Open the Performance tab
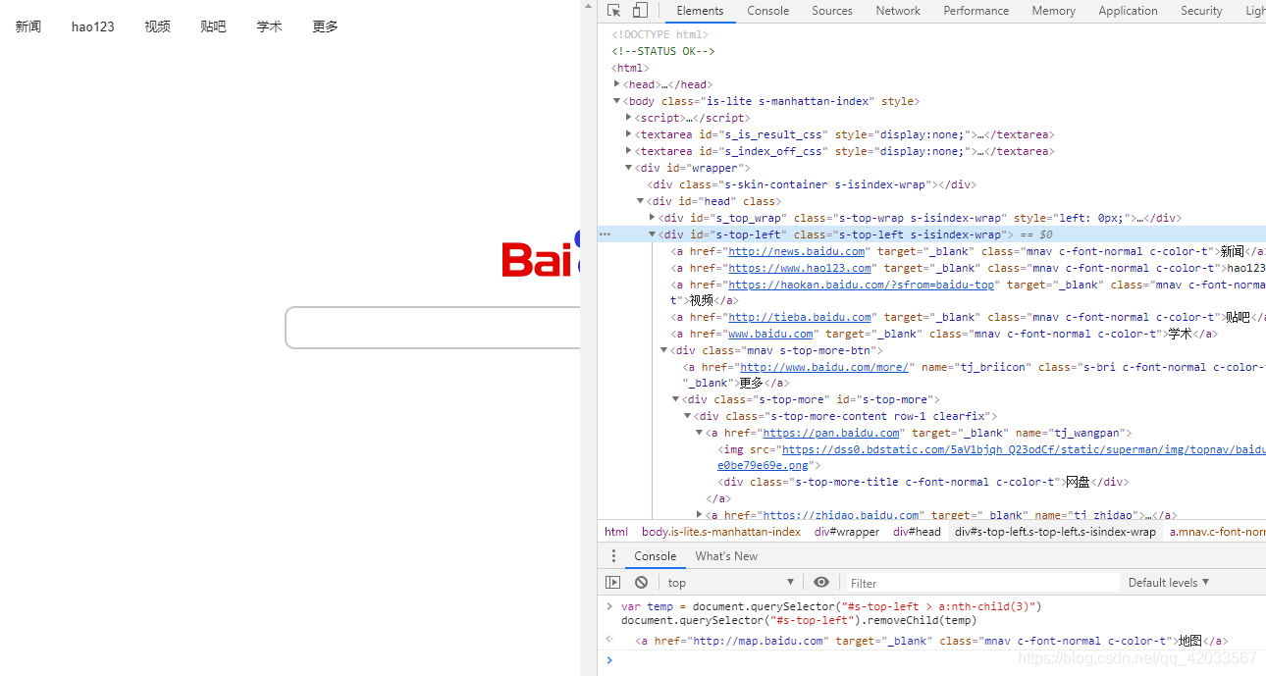This screenshot has height=676, width=1266. [976, 11]
